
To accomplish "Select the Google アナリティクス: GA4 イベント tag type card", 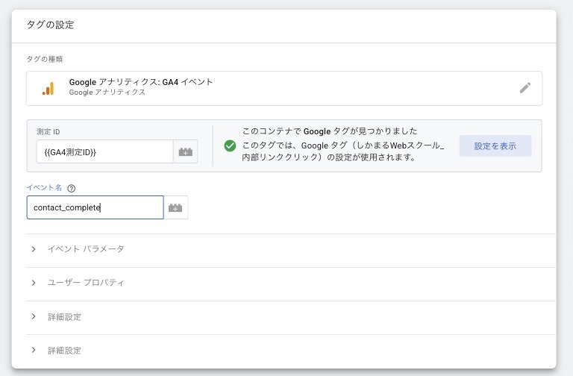I will point(284,89).
